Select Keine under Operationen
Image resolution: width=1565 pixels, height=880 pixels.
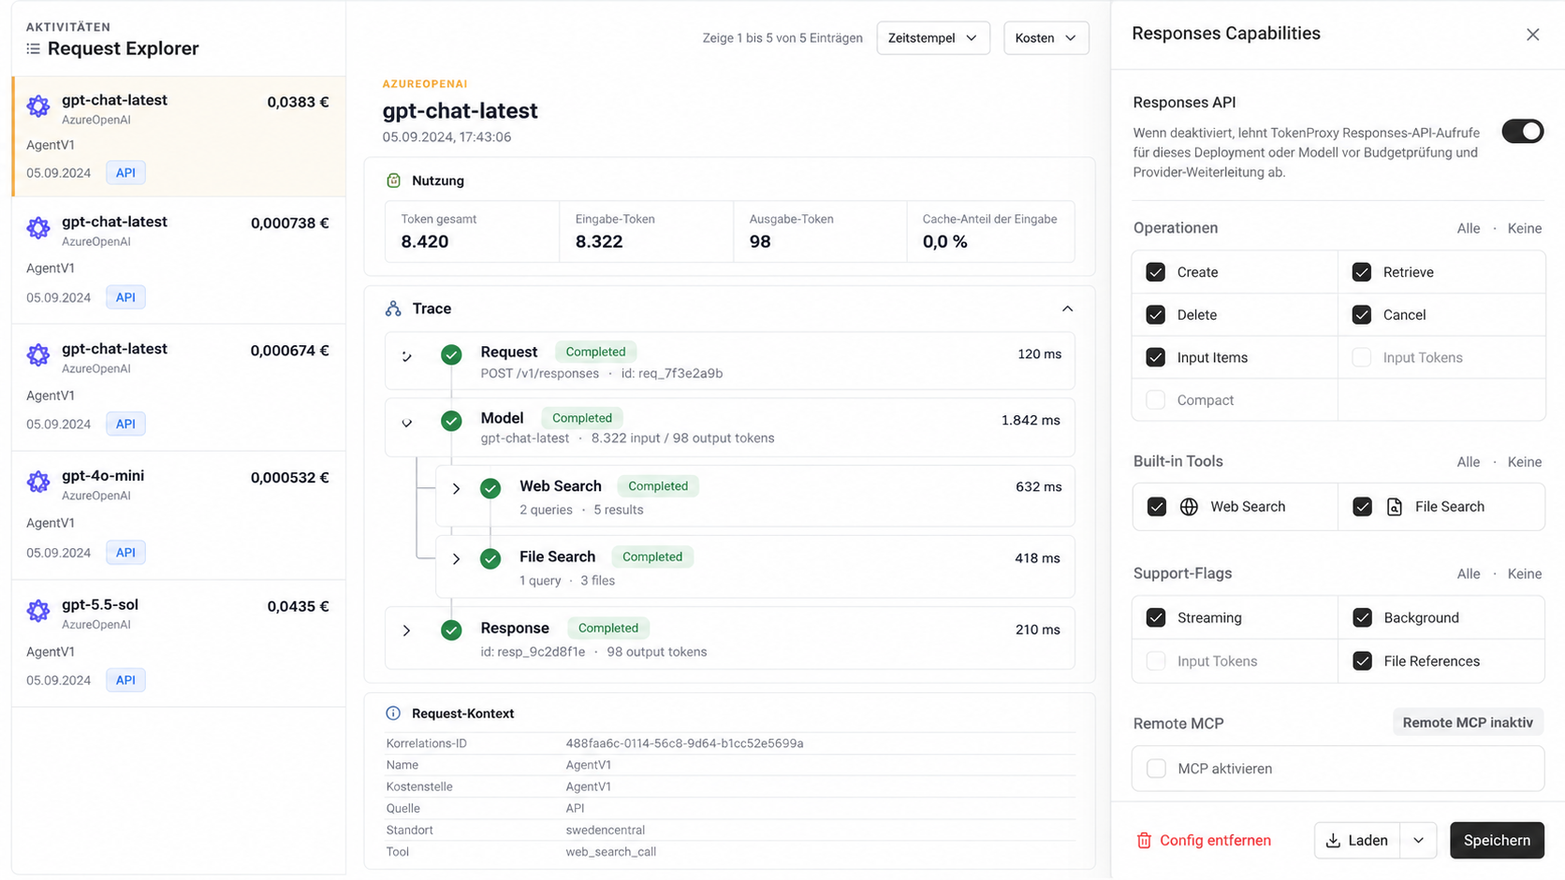click(1524, 228)
